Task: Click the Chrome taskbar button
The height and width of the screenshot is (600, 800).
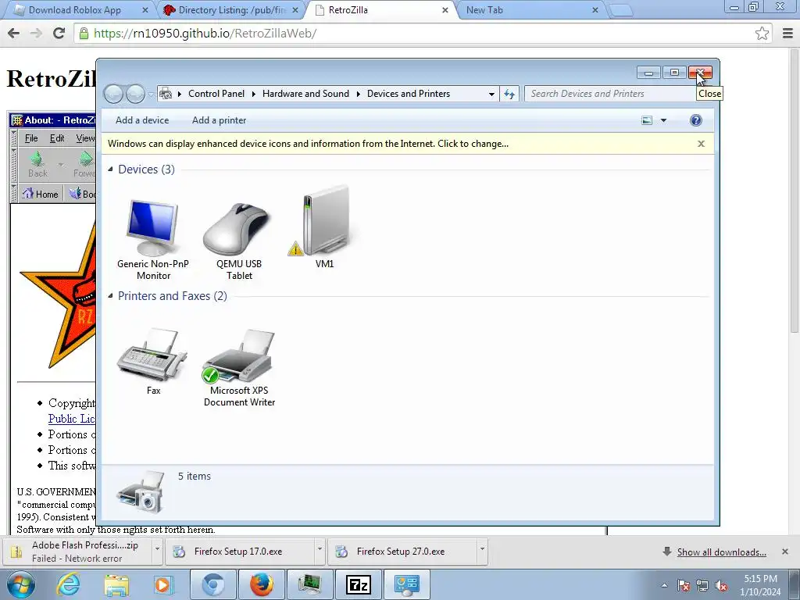Action: pyautogui.click(x=214, y=584)
